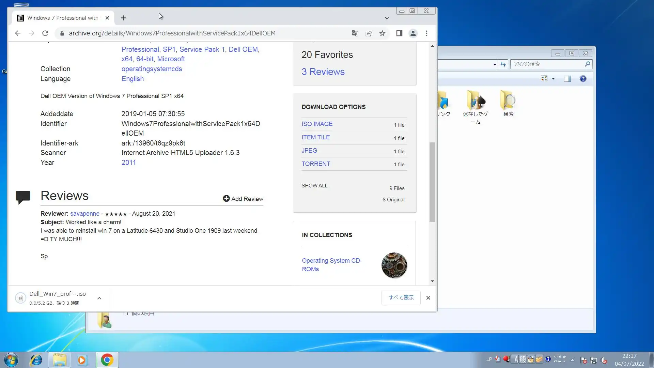Open Chrome three-dot menu
Image resolution: width=654 pixels, height=368 pixels.
pos(426,33)
